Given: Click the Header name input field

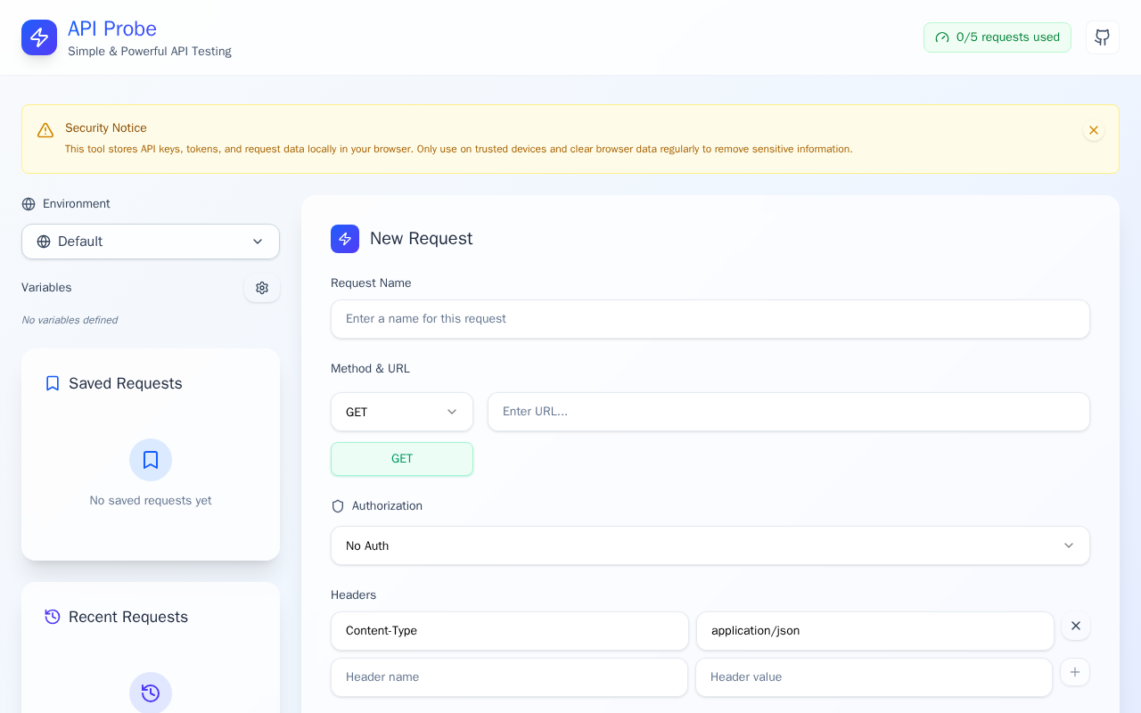Looking at the screenshot, I should [509, 677].
